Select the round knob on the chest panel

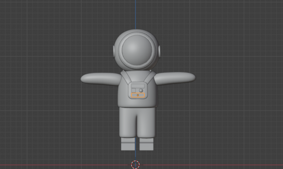[141, 90]
